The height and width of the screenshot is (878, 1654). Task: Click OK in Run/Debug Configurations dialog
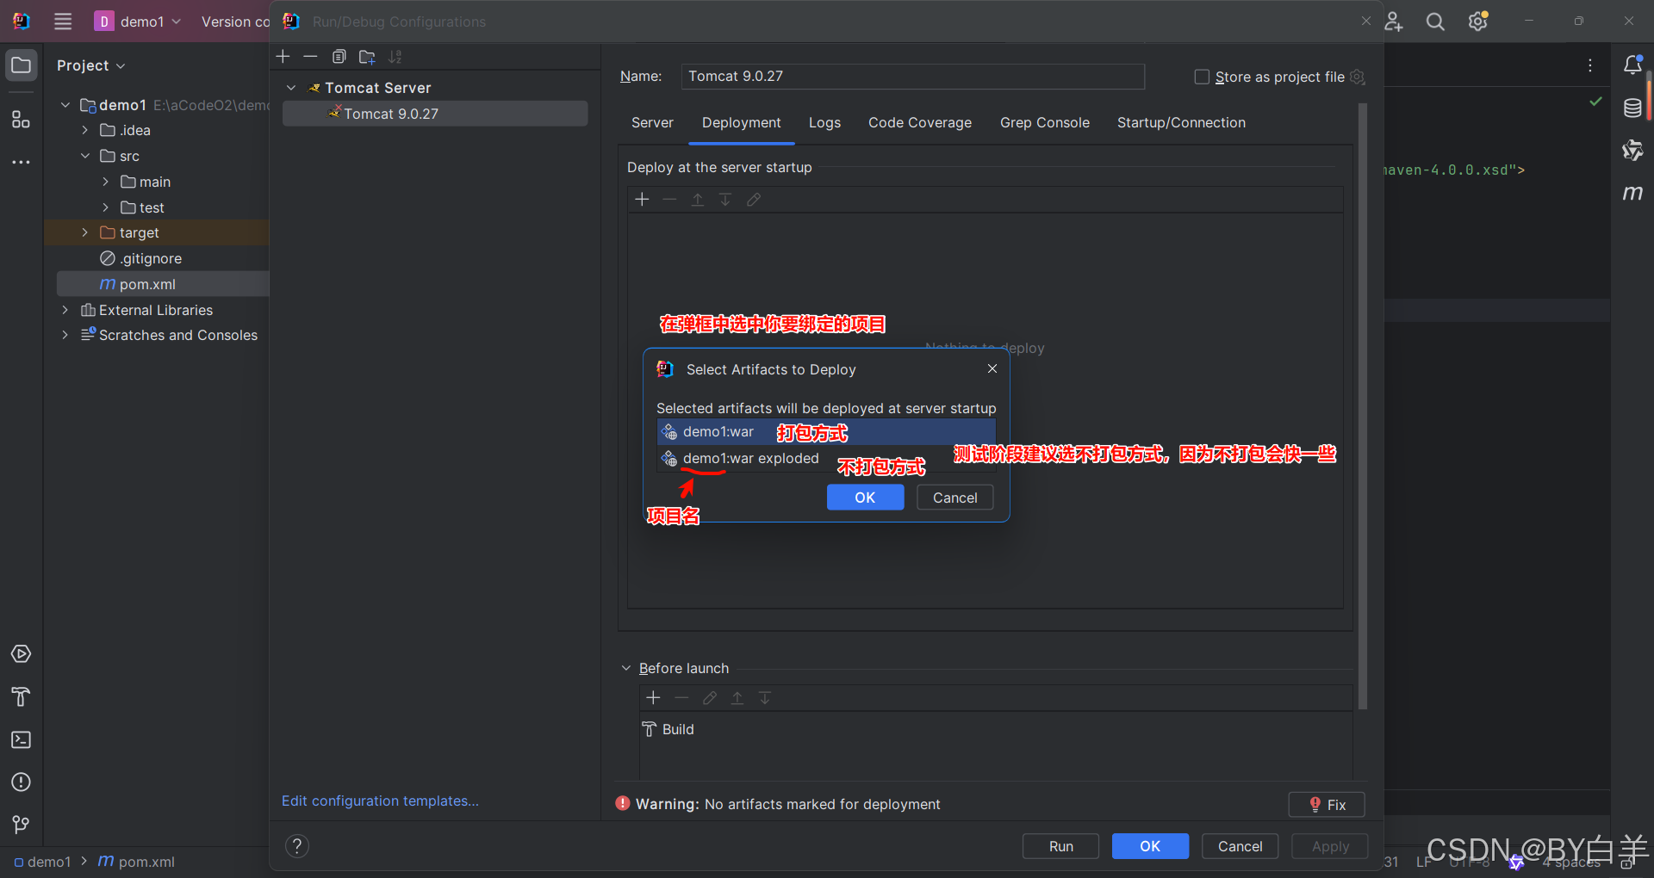(x=1150, y=846)
